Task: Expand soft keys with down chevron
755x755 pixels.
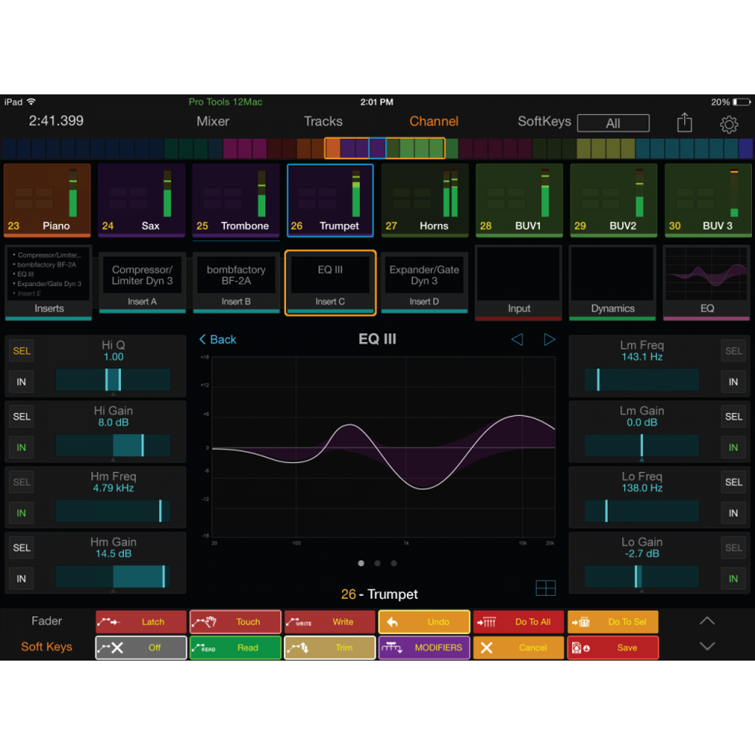Action: (707, 646)
